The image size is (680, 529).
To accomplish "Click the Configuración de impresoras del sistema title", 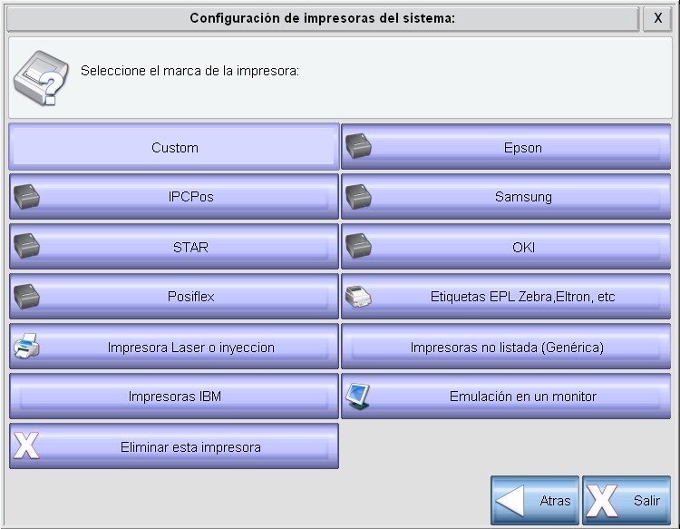I will pos(323,18).
